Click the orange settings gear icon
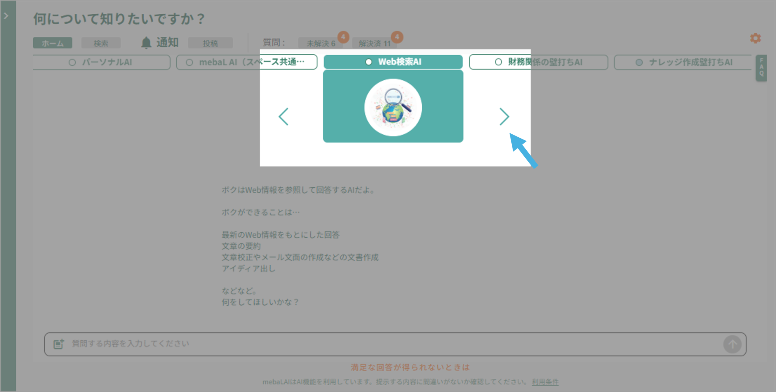The width and height of the screenshot is (776, 392). 755,39
